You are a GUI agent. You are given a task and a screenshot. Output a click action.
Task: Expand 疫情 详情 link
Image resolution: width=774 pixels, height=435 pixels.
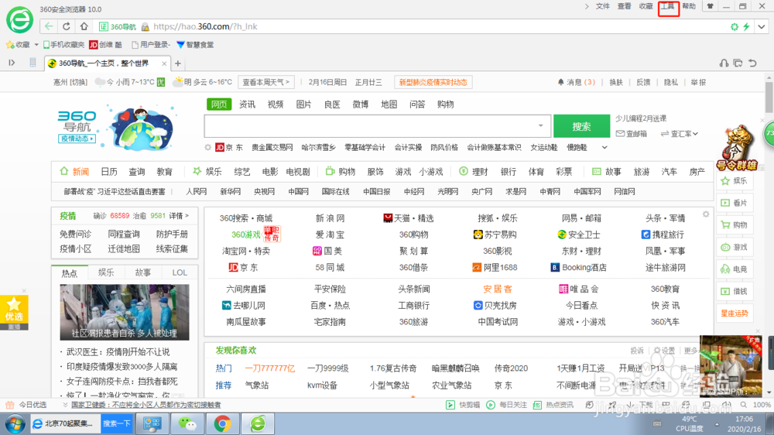[179, 216]
